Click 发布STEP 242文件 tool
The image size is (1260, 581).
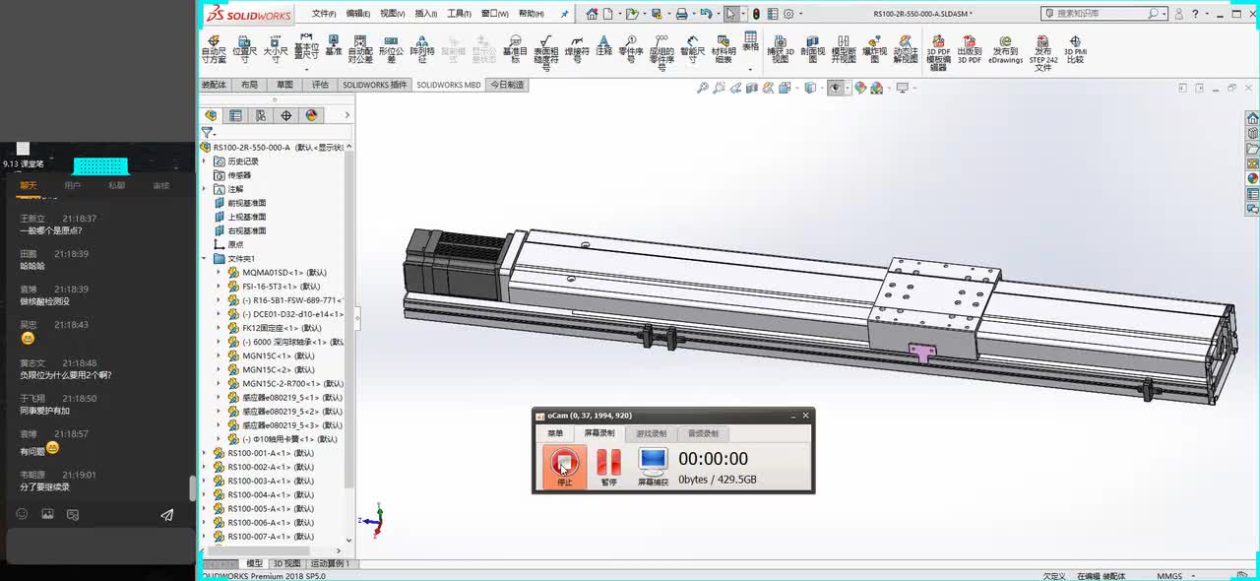pyautogui.click(x=1043, y=52)
